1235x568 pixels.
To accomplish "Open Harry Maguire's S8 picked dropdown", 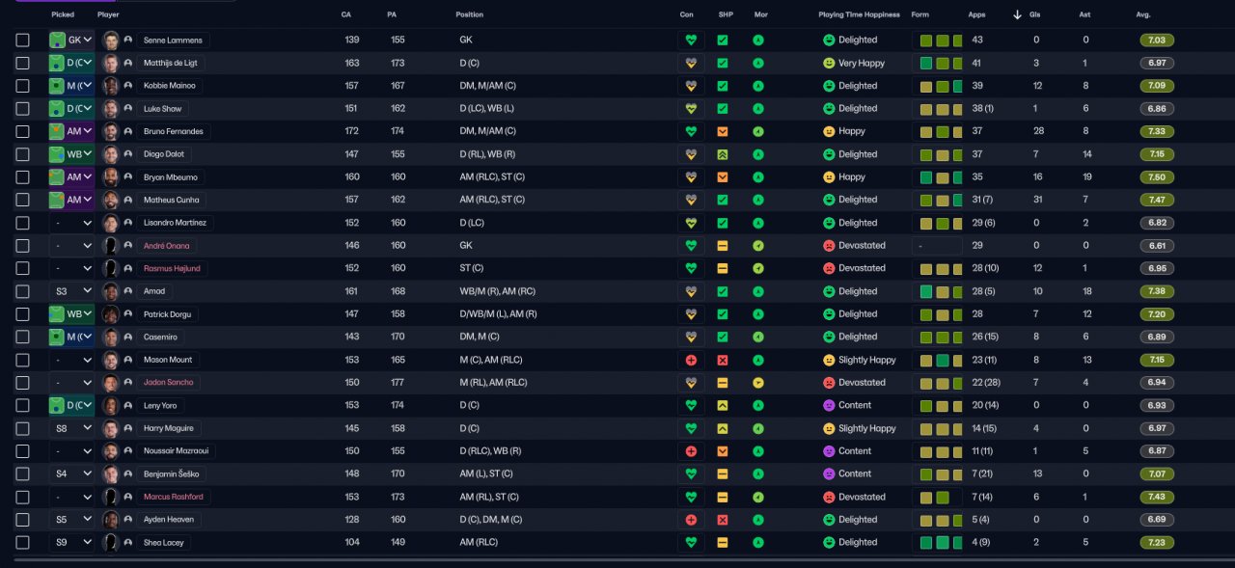I will [71, 428].
